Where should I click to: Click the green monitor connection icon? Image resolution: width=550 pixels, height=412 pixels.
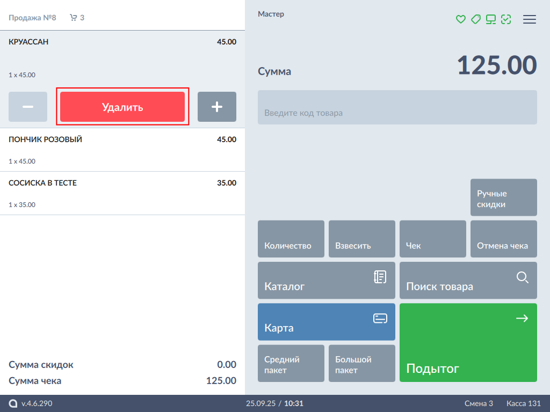point(490,19)
